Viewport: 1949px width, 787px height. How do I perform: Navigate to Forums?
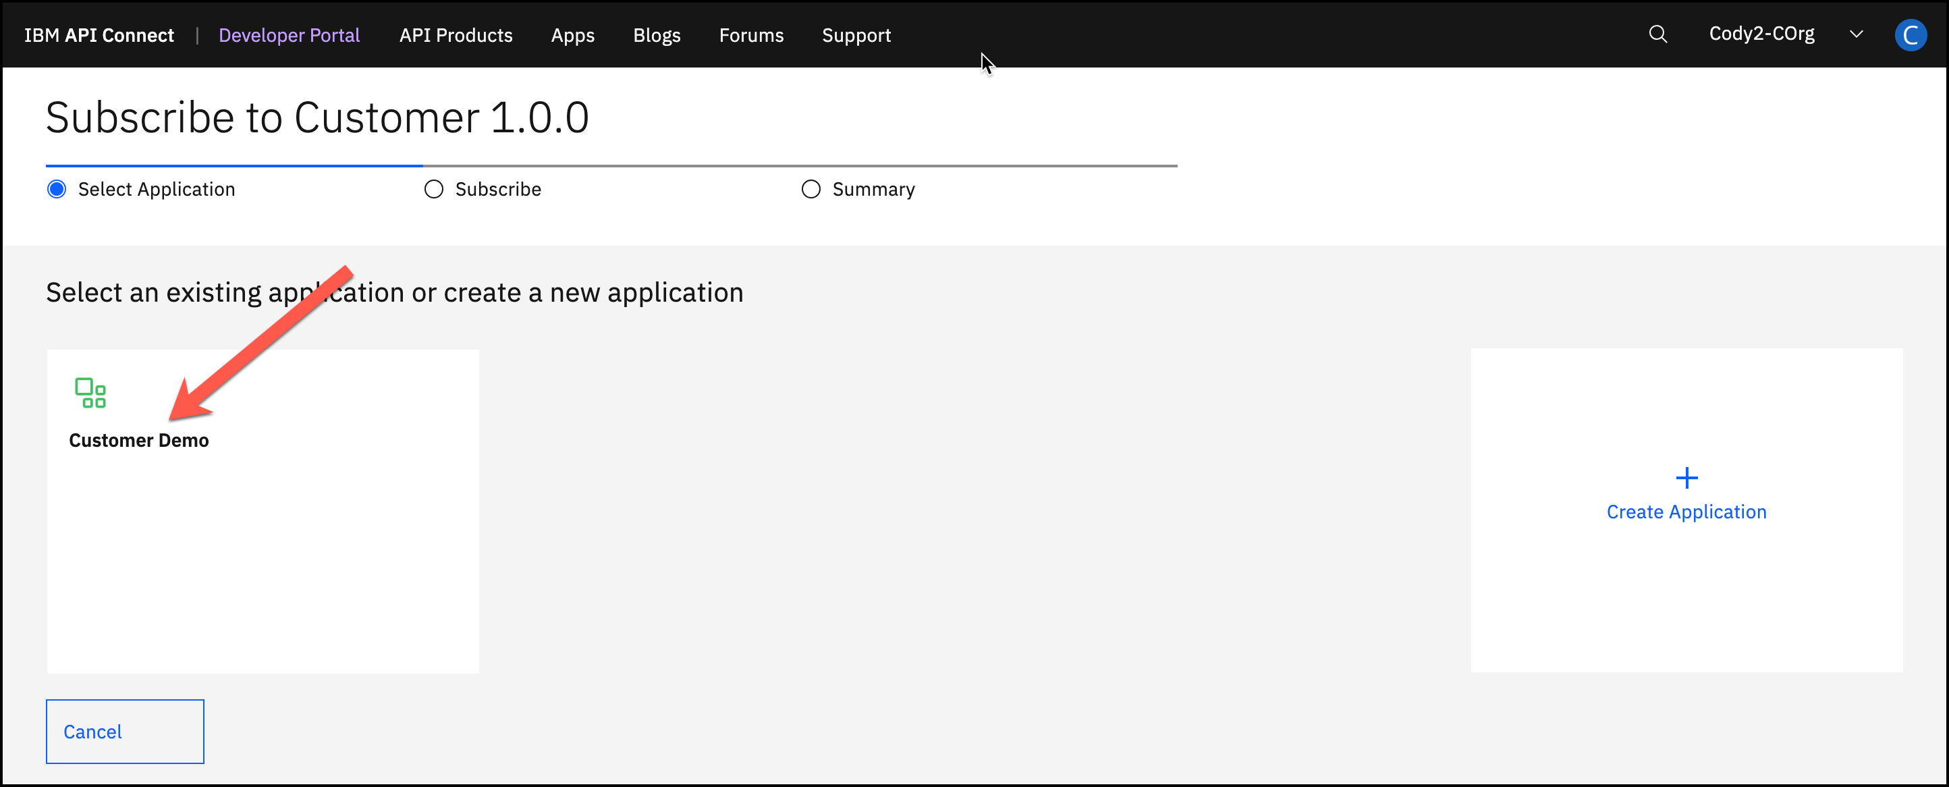point(750,36)
